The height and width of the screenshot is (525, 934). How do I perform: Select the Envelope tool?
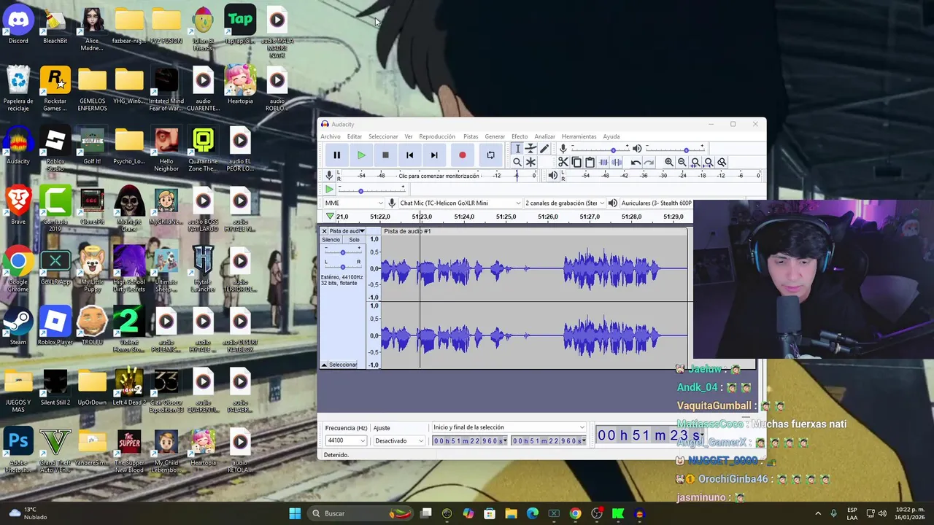point(530,149)
